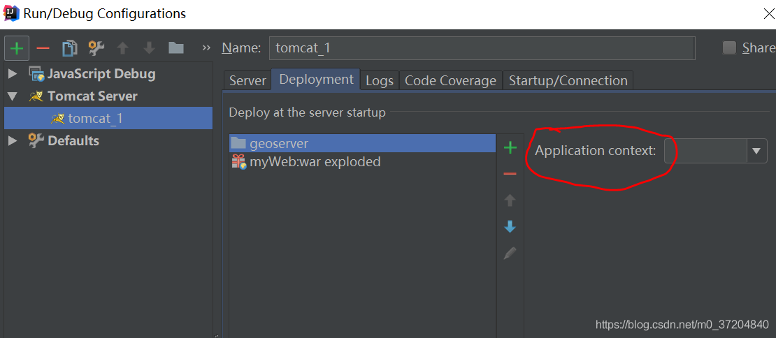Add a new run configuration with green plus

(x=17, y=48)
